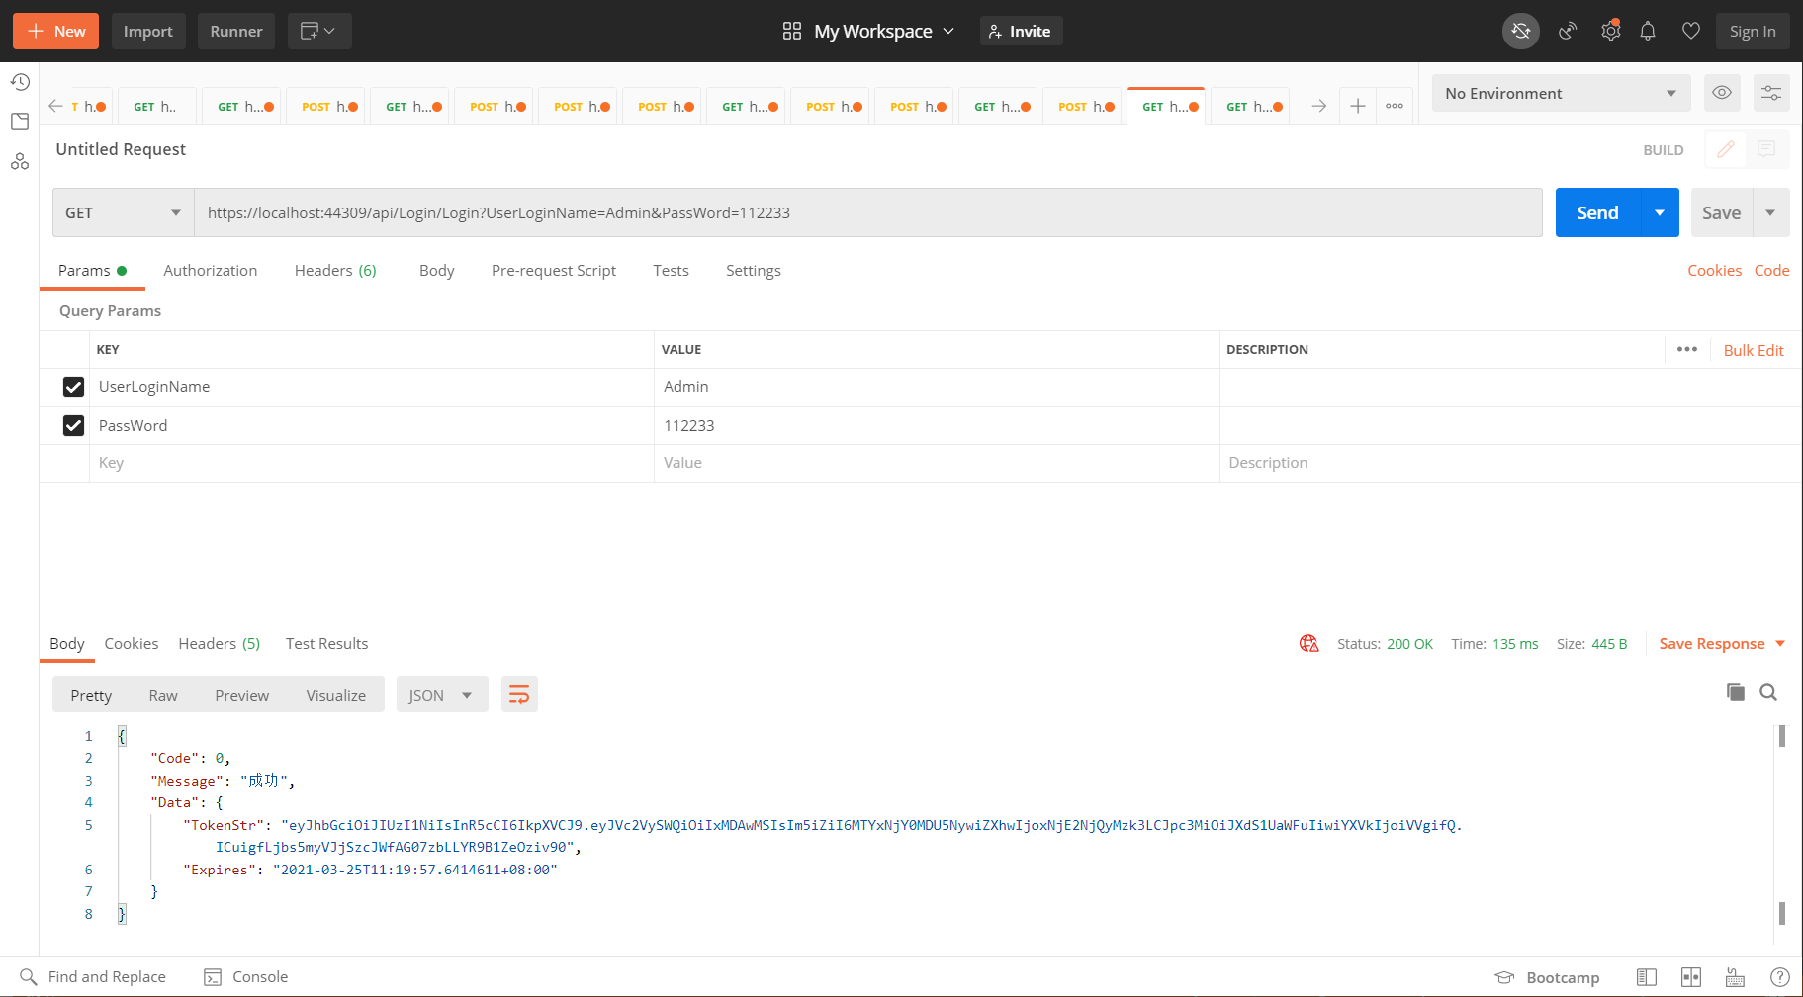Uncheck the PassWord parameter checkbox
The height and width of the screenshot is (997, 1803).
point(73,425)
